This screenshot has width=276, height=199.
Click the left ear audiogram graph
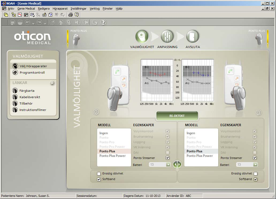157,80
